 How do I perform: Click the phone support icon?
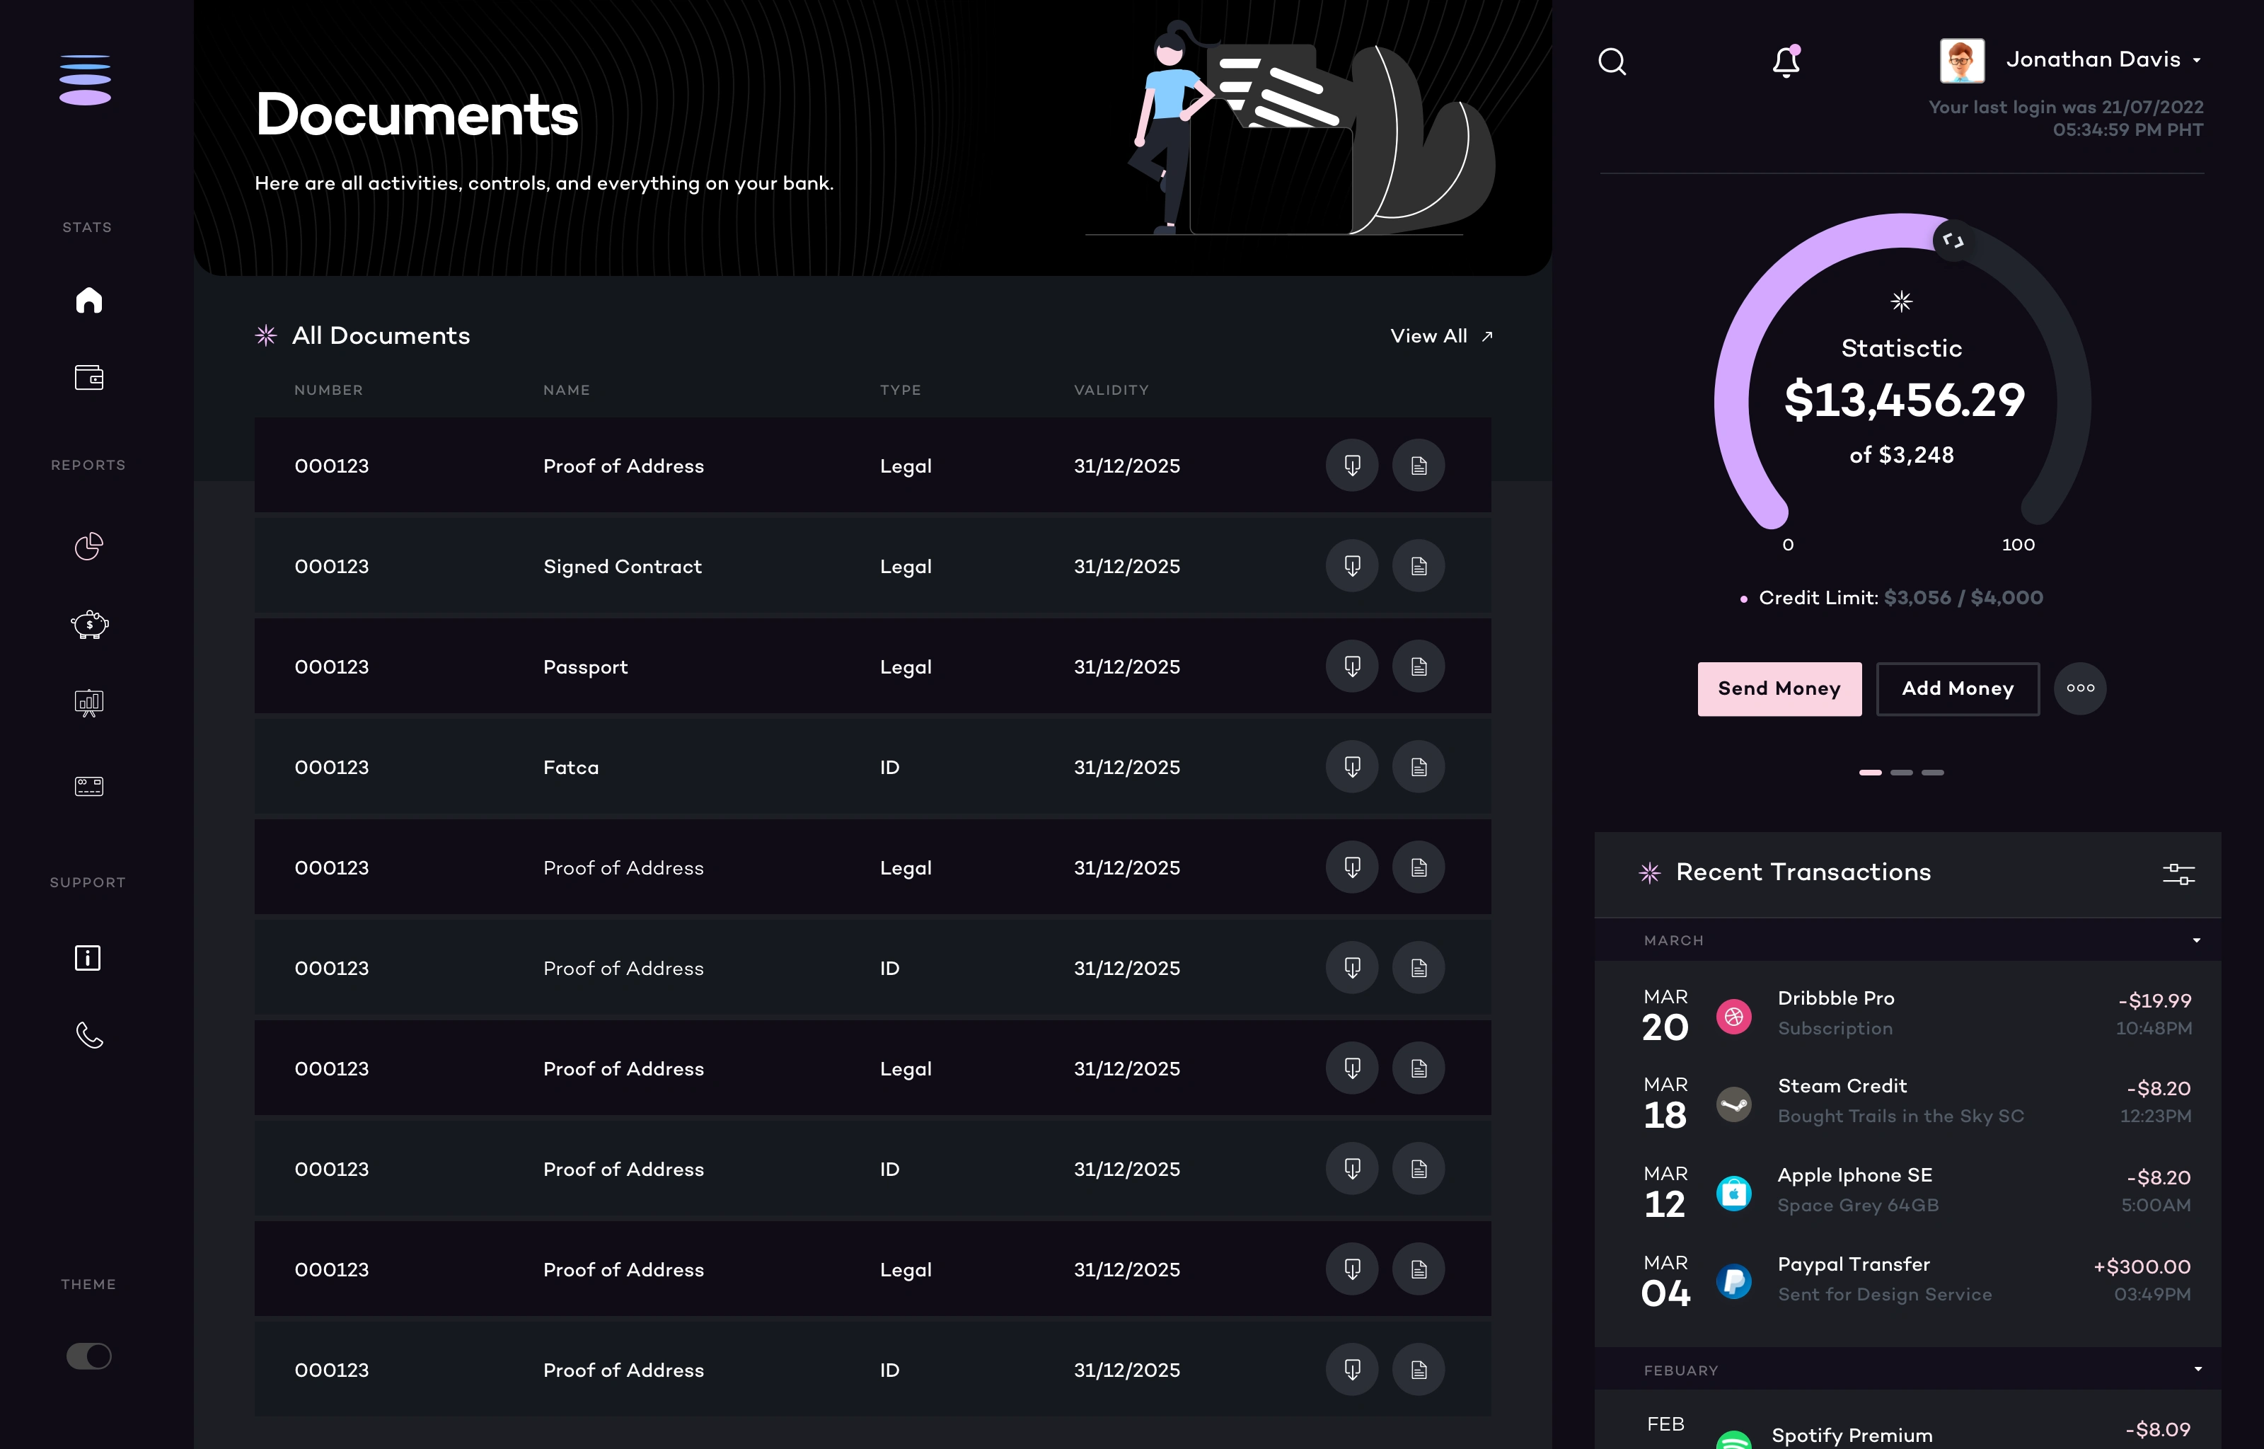coord(88,1035)
